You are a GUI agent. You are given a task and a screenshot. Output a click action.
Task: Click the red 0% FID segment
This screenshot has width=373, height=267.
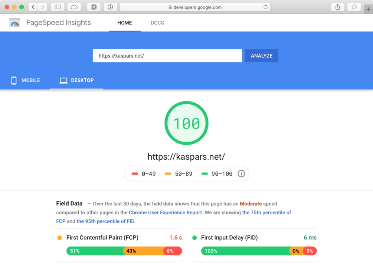(x=310, y=251)
